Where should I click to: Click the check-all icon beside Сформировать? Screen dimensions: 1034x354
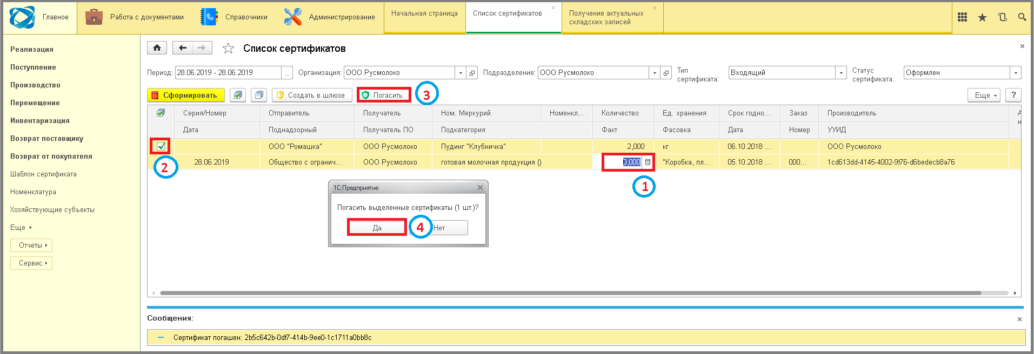(x=238, y=95)
